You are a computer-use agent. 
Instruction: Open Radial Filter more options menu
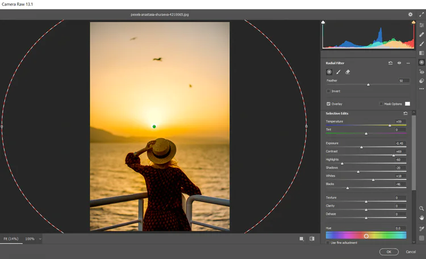click(408, 63)
